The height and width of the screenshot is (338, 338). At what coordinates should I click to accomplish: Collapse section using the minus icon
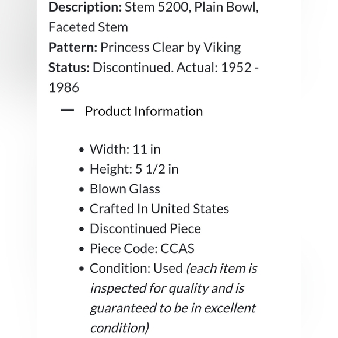[67, 110]
